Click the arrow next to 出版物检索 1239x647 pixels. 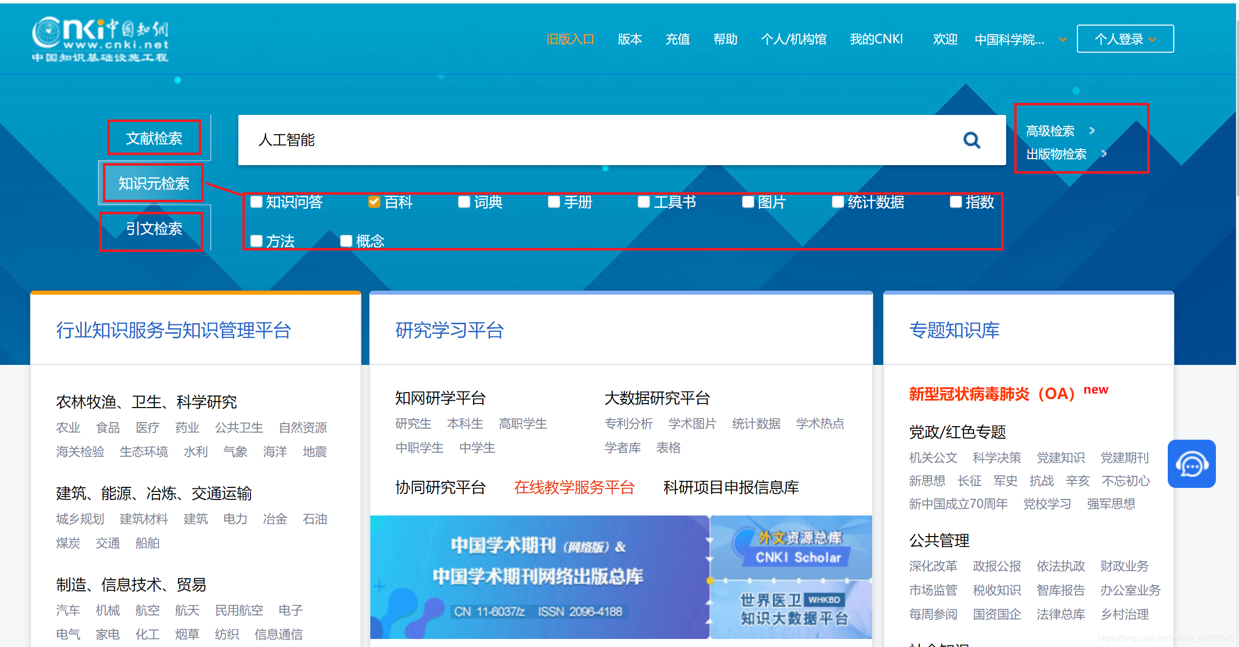1104,154
